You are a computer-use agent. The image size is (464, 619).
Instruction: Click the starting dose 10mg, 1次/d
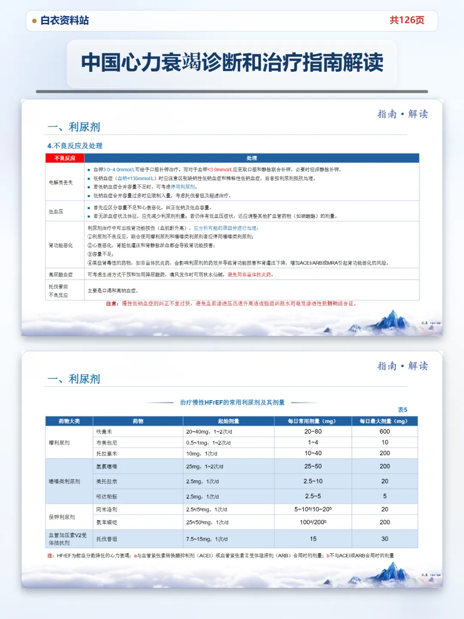coord(201,454)
